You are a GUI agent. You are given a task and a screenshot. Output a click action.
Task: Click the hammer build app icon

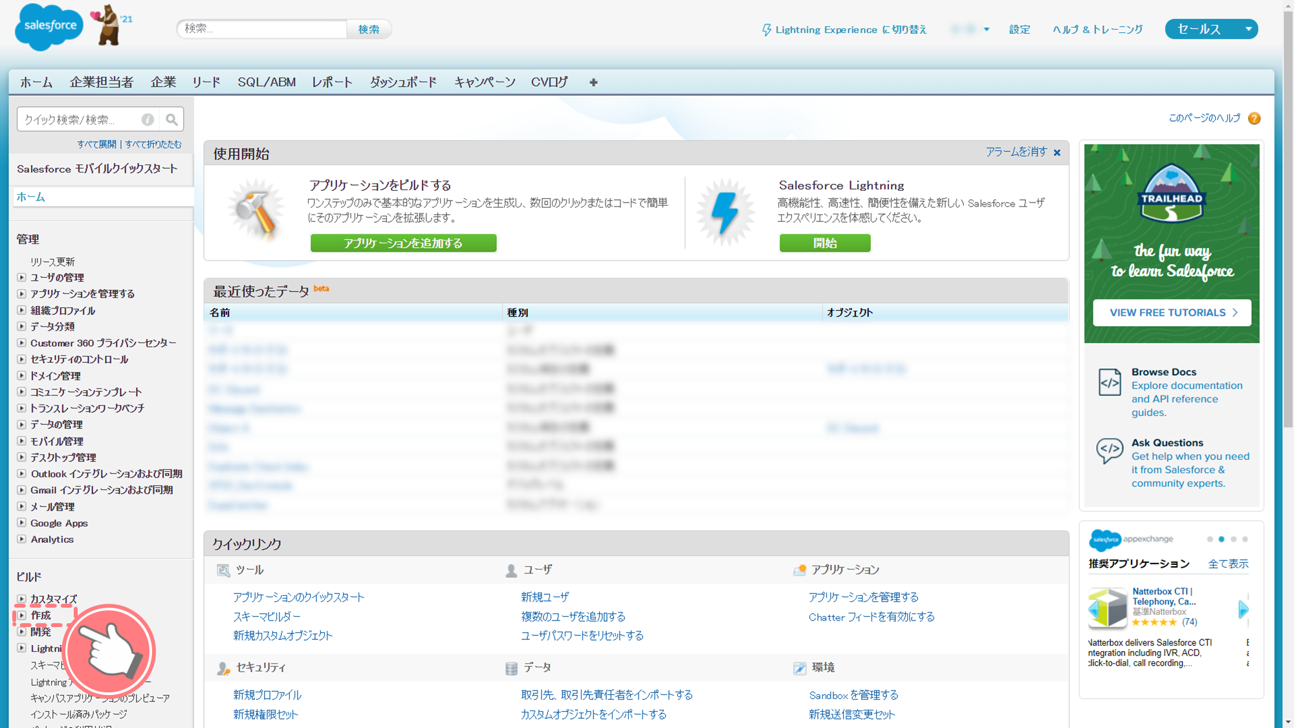point(256,211)
